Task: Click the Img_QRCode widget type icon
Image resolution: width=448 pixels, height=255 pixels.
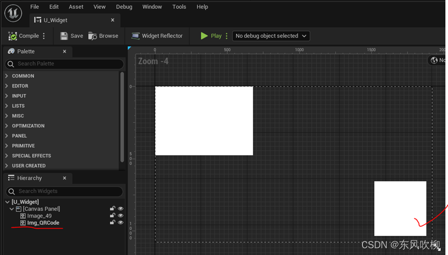Action: point(23,223)
